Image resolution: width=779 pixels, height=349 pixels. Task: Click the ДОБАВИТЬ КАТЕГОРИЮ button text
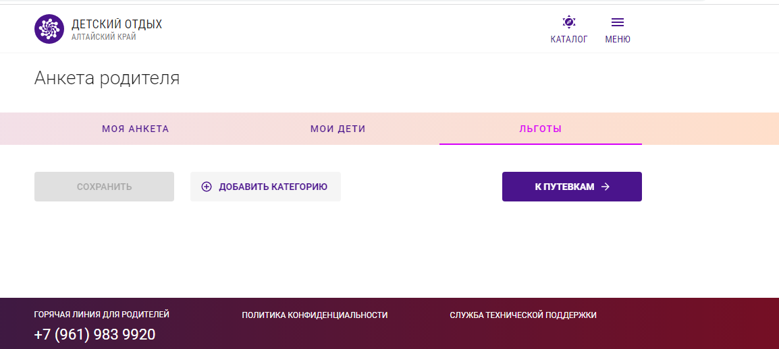click(273, 187)
